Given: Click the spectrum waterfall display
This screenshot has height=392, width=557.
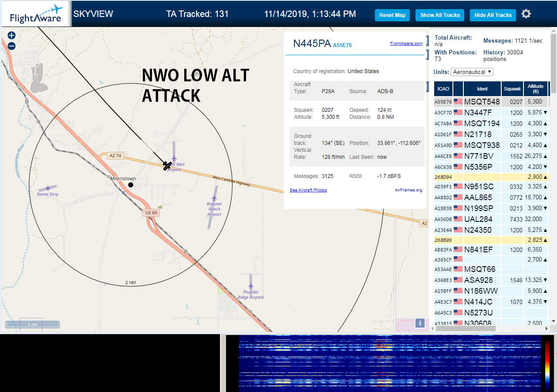Looking at the screenshot, I should pos(390,363).
